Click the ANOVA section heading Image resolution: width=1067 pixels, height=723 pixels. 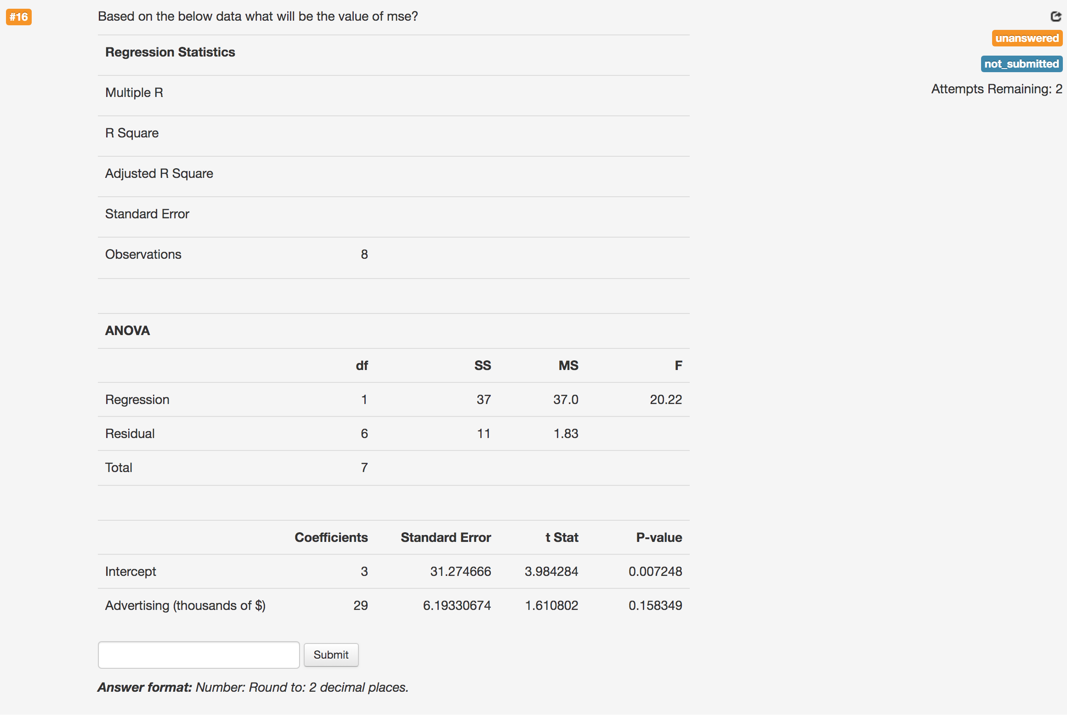click(127, 330)
